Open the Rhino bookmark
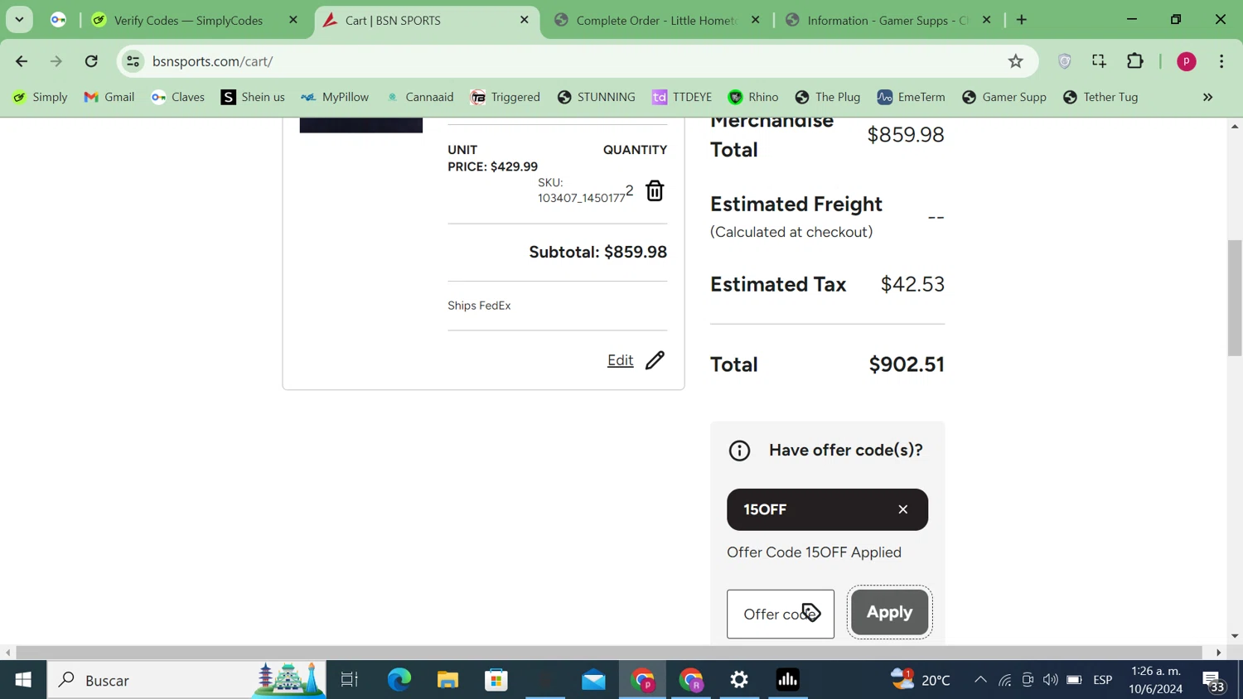This screenshot has width=1243, height=699. point(753,97)
